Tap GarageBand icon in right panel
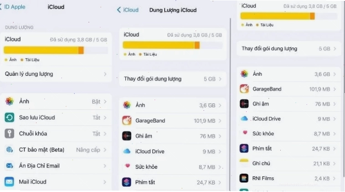Viewport: 345px width, 192px height. tap(244, 89)
